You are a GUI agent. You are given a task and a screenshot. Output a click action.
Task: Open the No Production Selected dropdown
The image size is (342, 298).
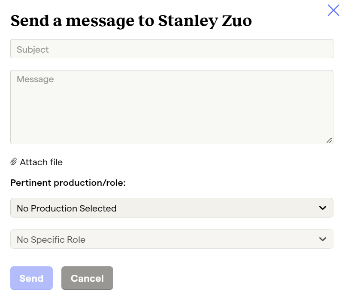tap(172, 208)
